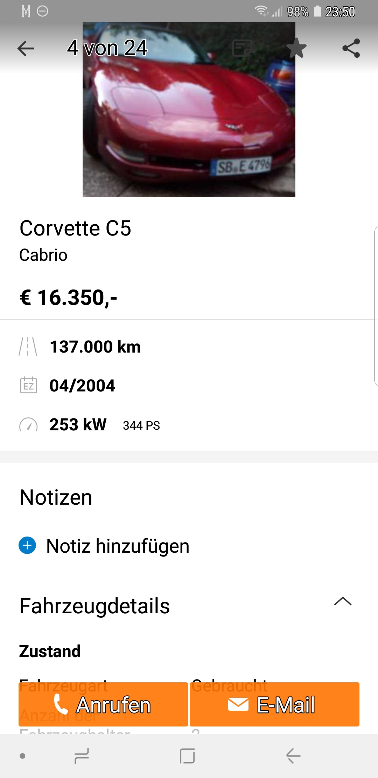
Task: Open Android recent apps button
Action: click(82, 756)
